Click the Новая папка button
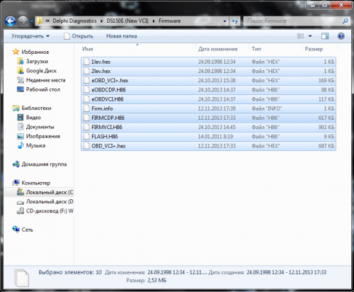 coord(122,36)
